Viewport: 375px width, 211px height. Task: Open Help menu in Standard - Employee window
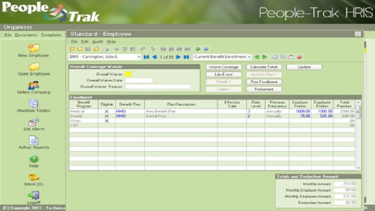pos(111,41)
